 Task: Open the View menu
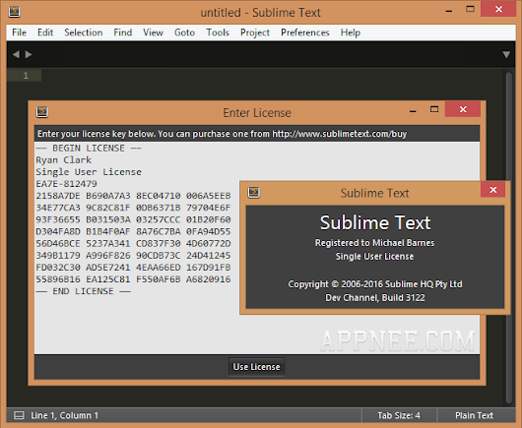point(153,32)
